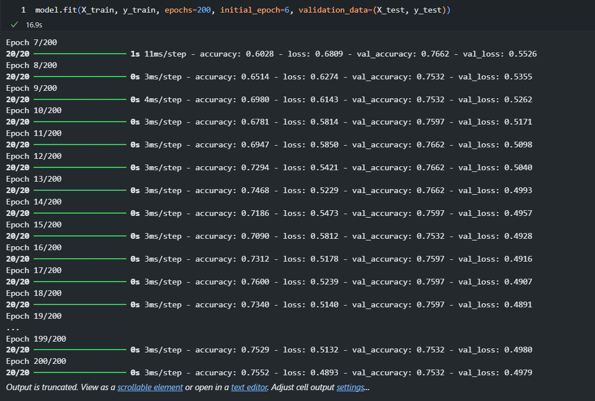Click the Epoch 16/200 progress bar

[x=80, y=259]
